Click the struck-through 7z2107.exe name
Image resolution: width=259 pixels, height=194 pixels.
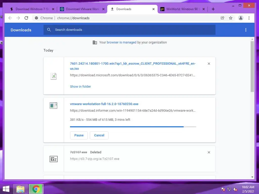point(78,152)
